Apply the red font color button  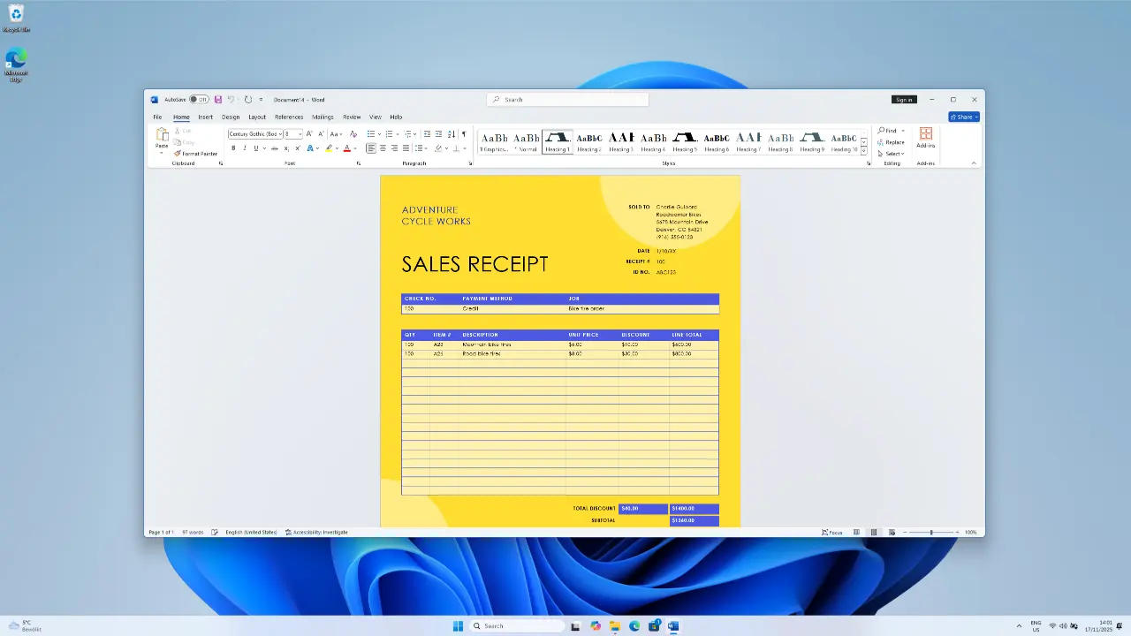(346, 148)
